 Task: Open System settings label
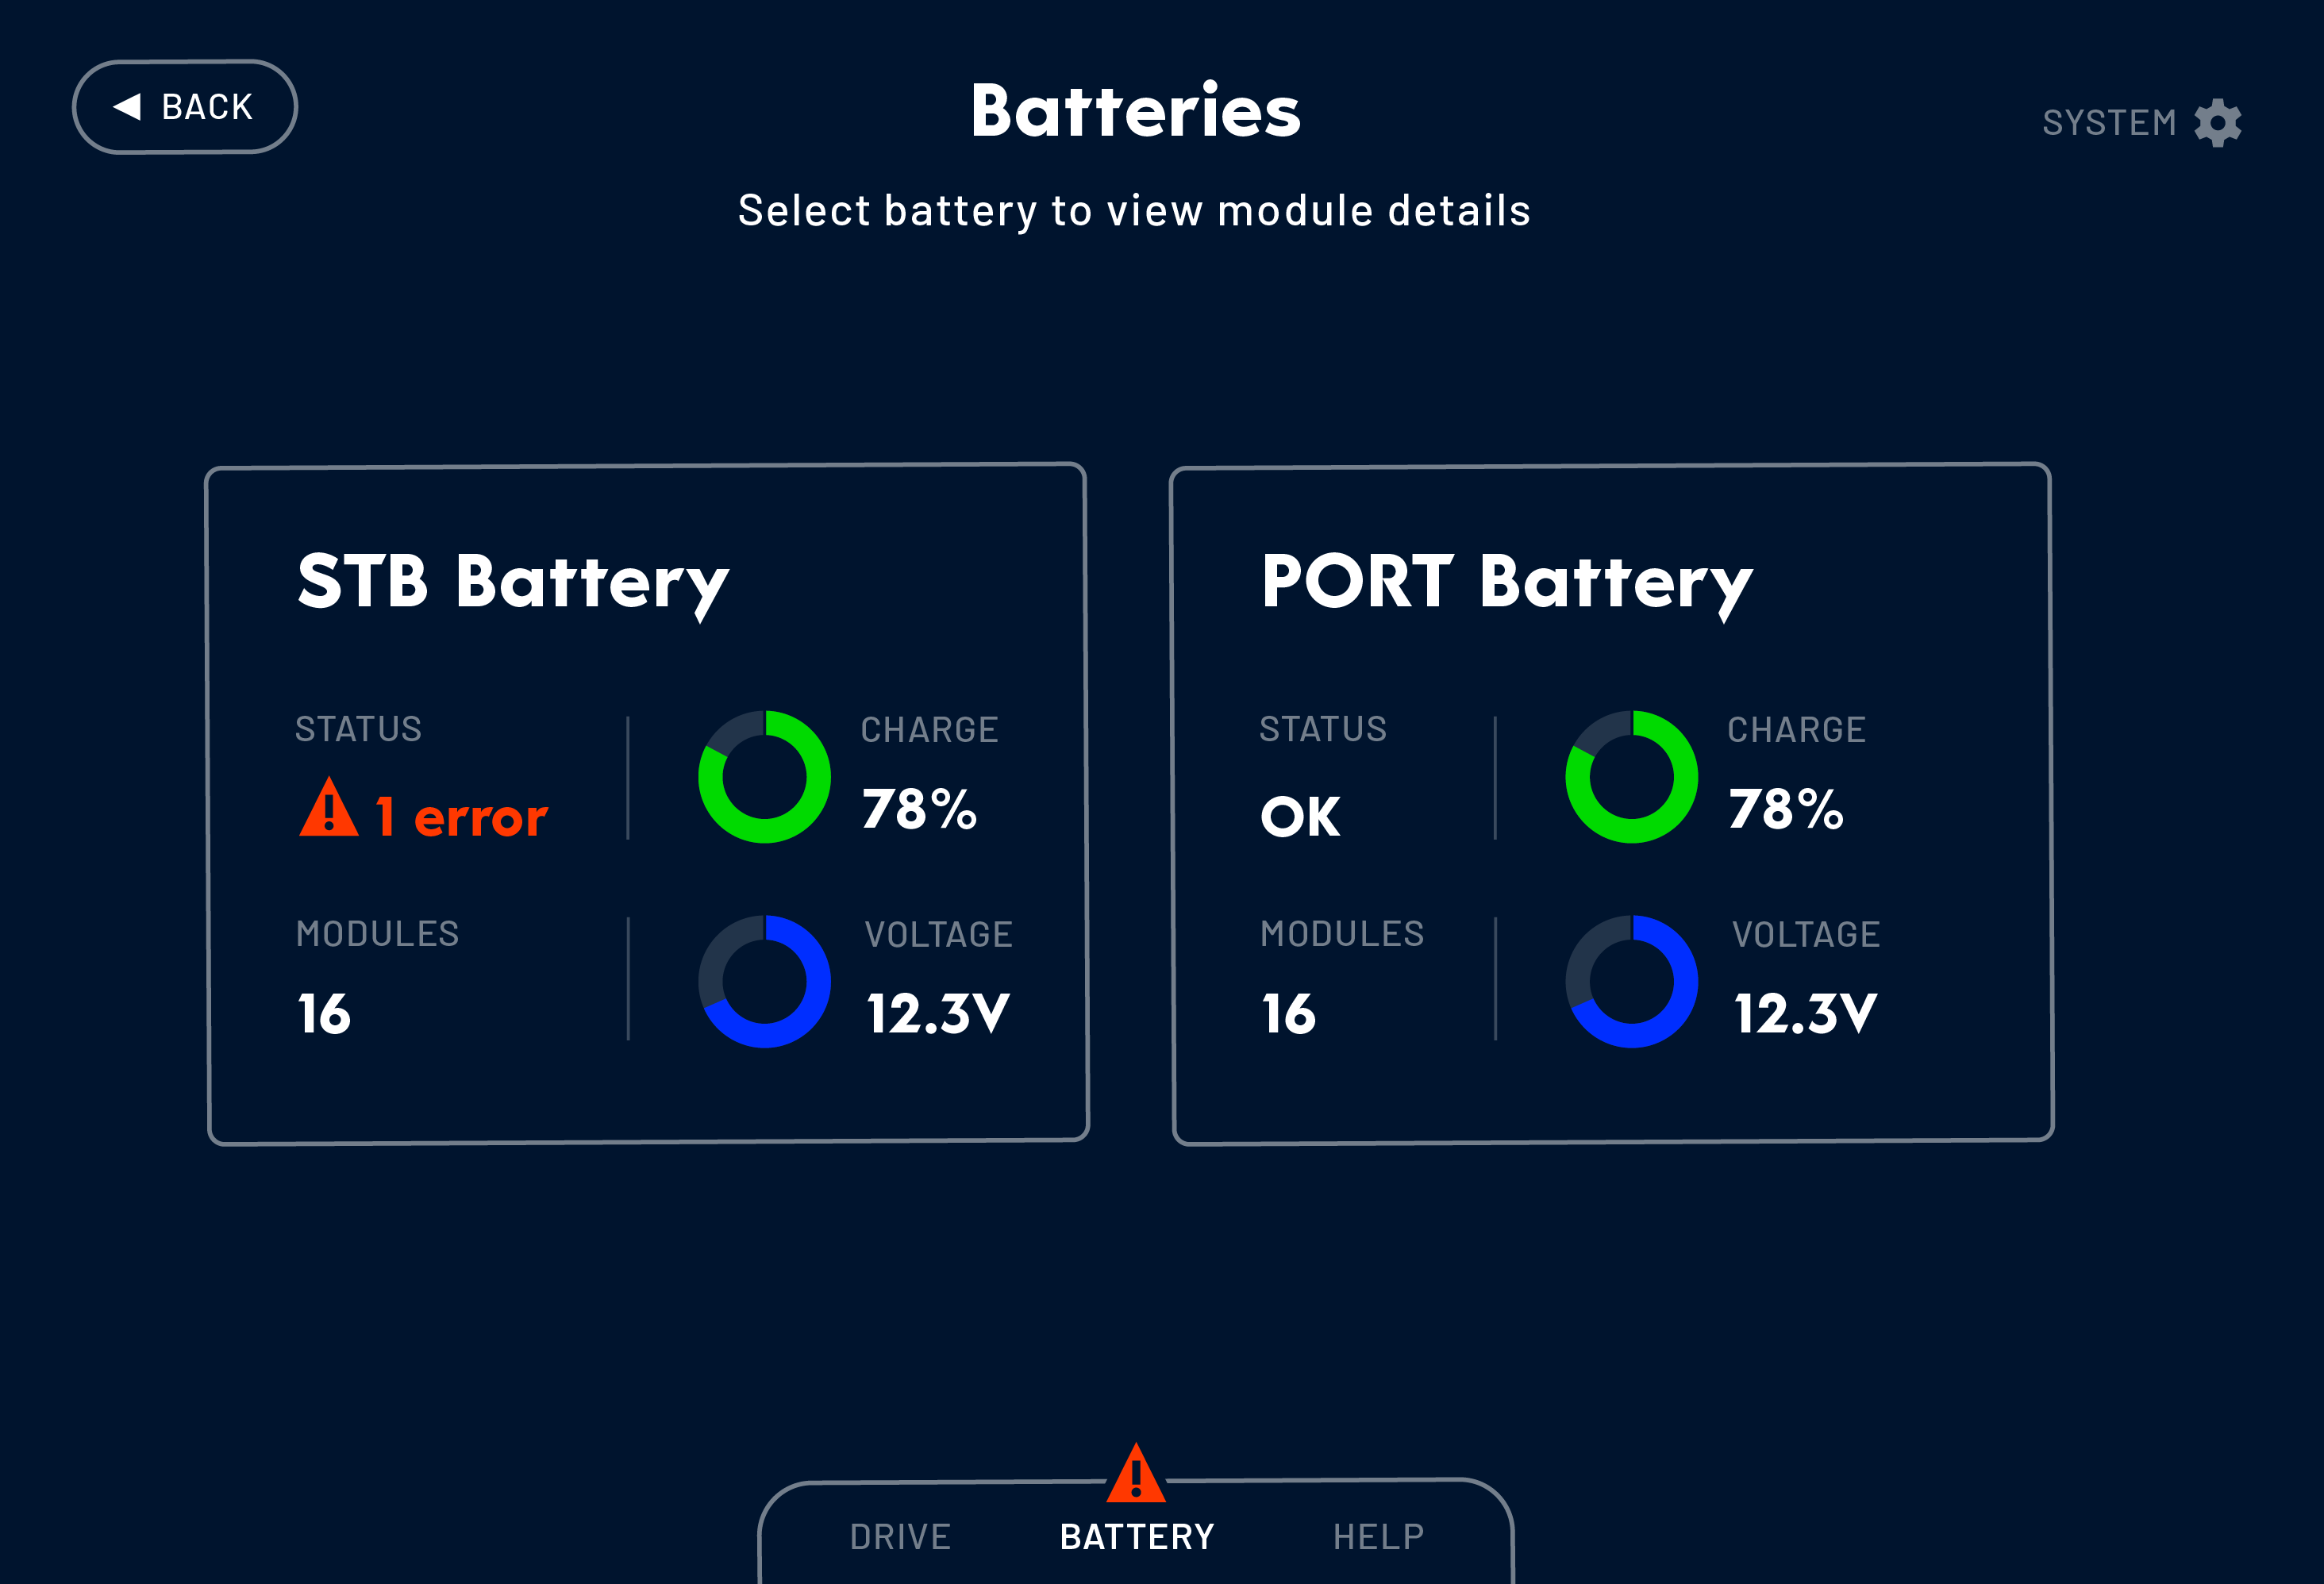(x=2109, y=123)
